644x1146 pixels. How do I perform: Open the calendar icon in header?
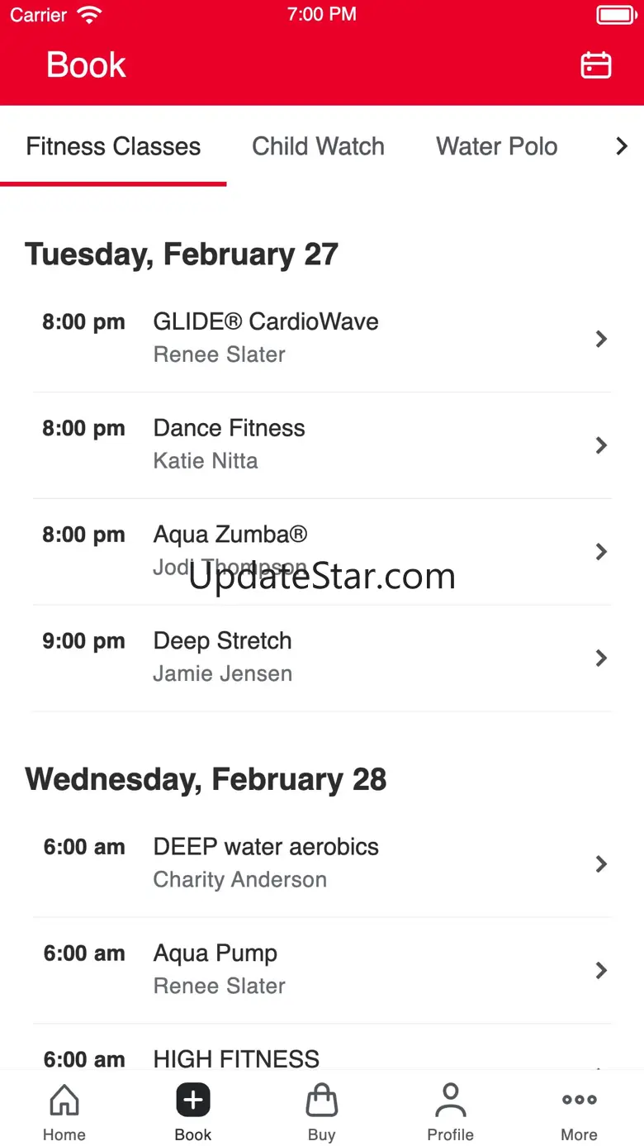596,64
